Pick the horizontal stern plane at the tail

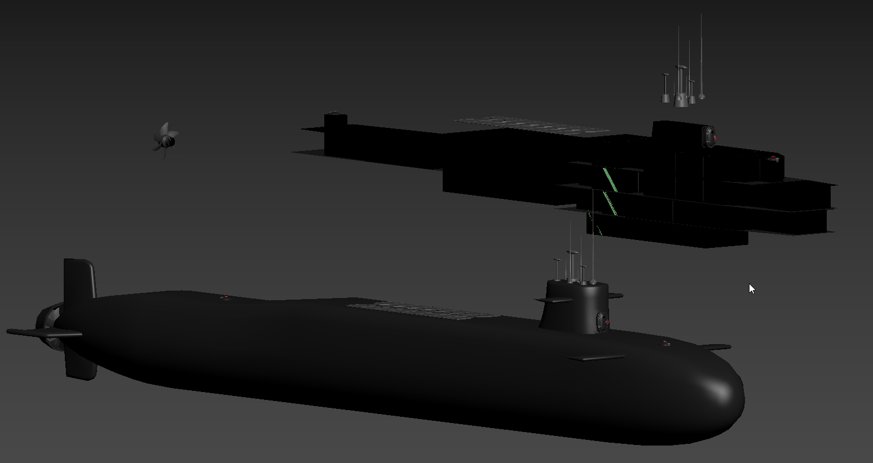(x=44, y=333)
